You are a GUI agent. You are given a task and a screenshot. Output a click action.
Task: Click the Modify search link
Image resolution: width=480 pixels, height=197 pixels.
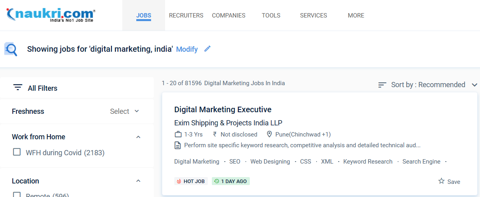tap(187, 49)
